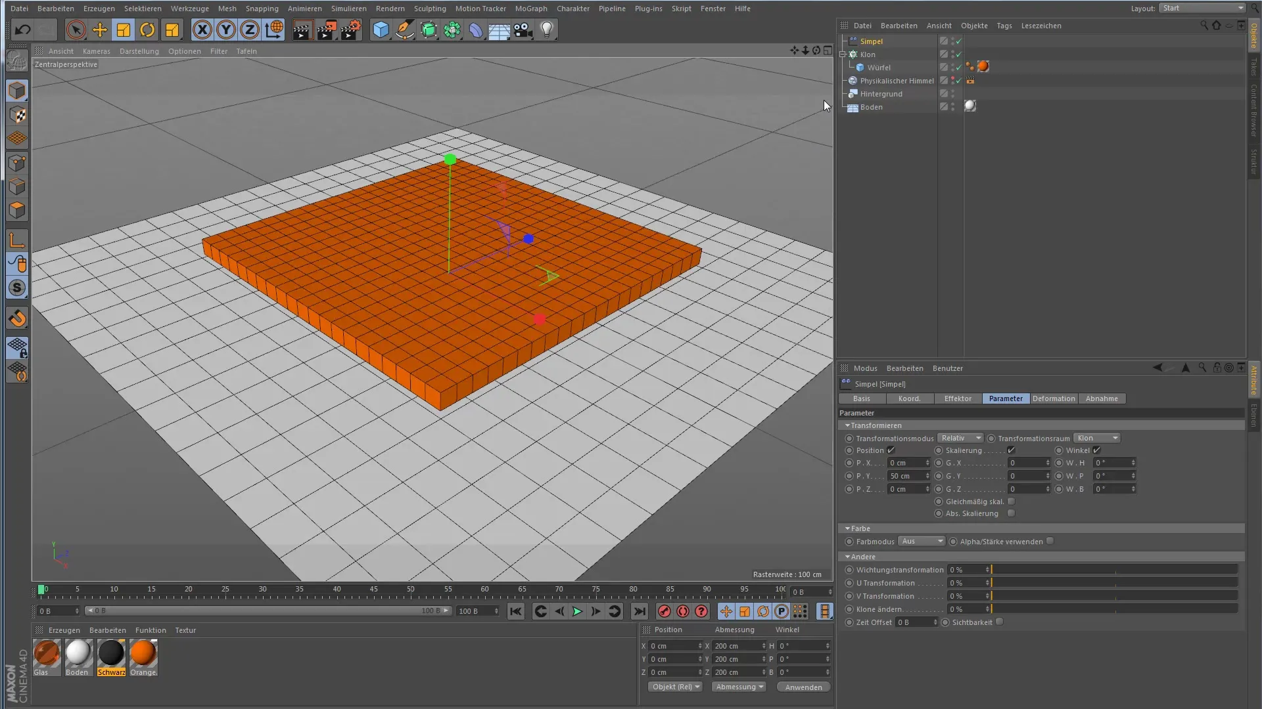Switch to the Basis tab
Image resolution: width=1262 pixels, height=709 pixels.
coord(862,398)
